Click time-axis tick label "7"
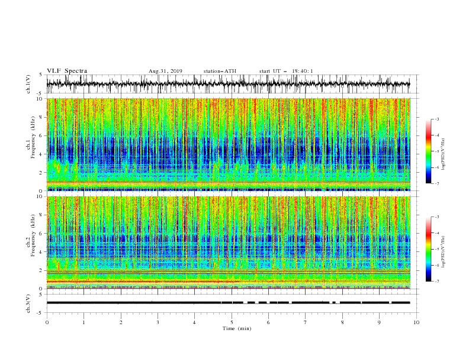 (x=306, y=322)
